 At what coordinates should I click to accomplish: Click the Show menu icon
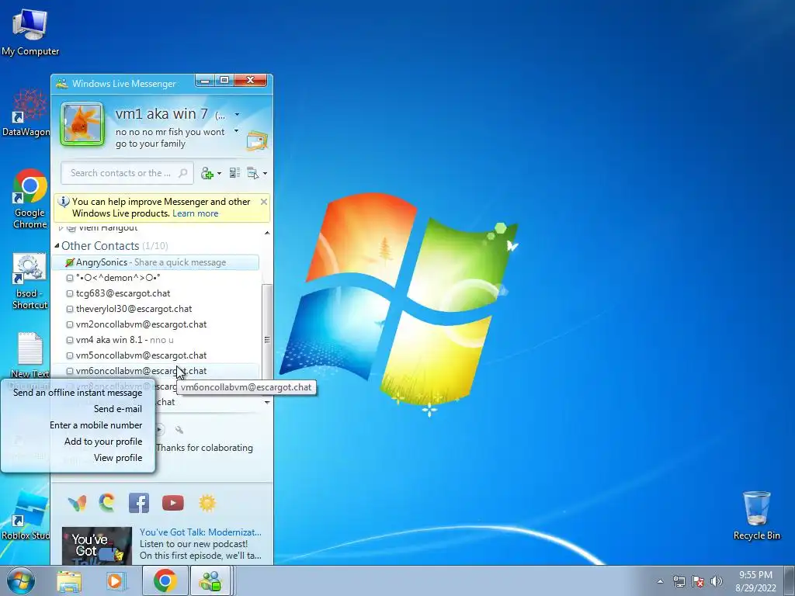coord(252,173)
